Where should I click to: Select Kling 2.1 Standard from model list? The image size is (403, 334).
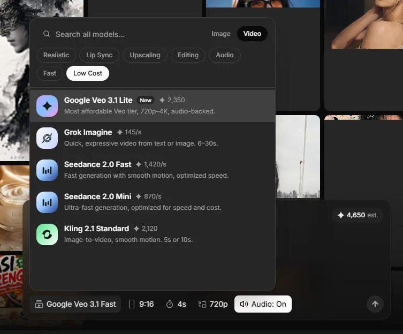tap(153, 234)
